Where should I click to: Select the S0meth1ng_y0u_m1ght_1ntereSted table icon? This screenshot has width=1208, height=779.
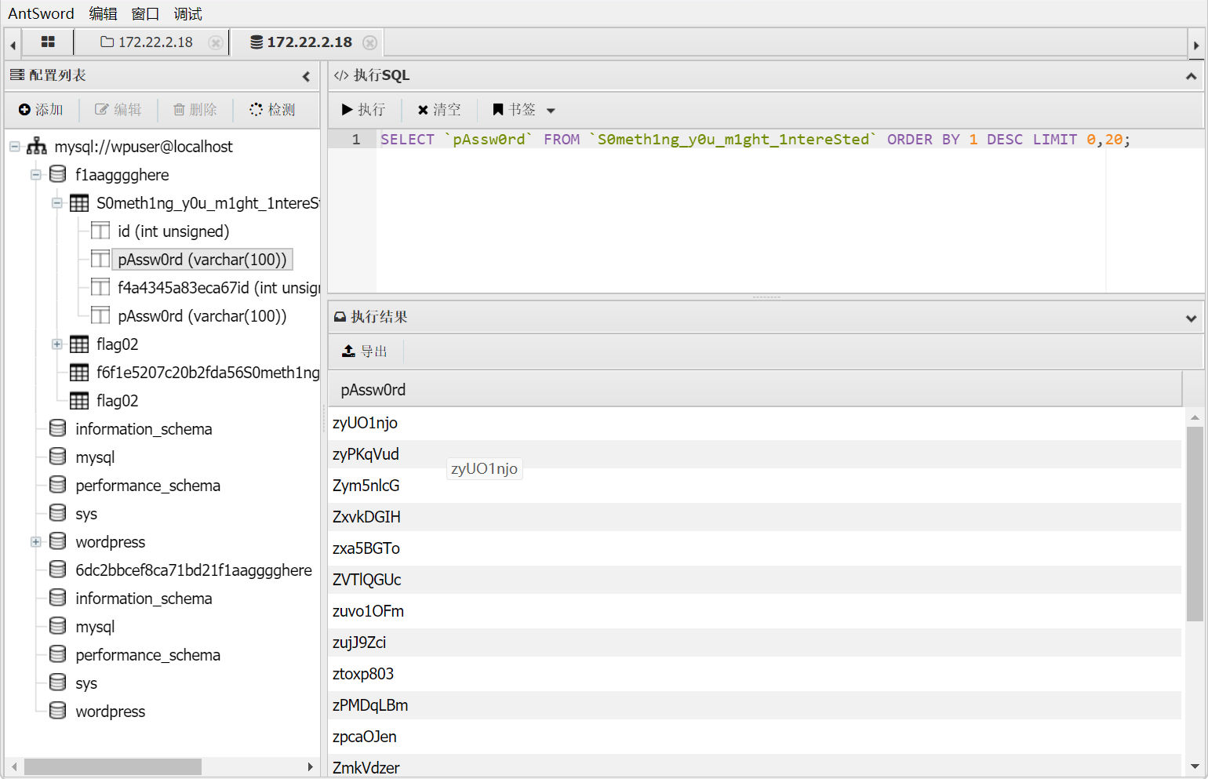pos(79,203)
